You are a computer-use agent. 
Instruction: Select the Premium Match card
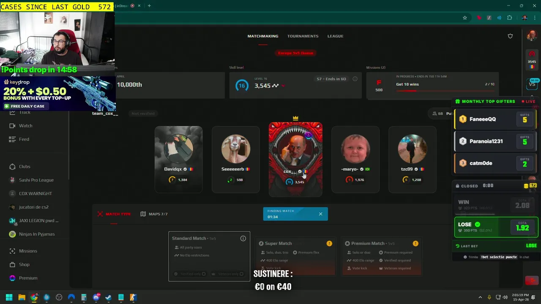(x=382, y=257)
